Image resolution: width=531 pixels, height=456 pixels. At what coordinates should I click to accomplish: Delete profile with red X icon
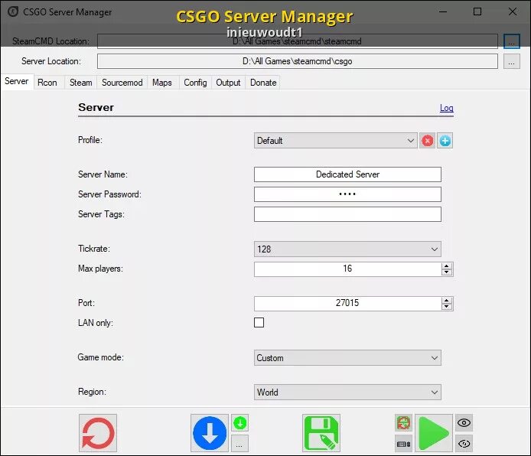tap(428, 141)
